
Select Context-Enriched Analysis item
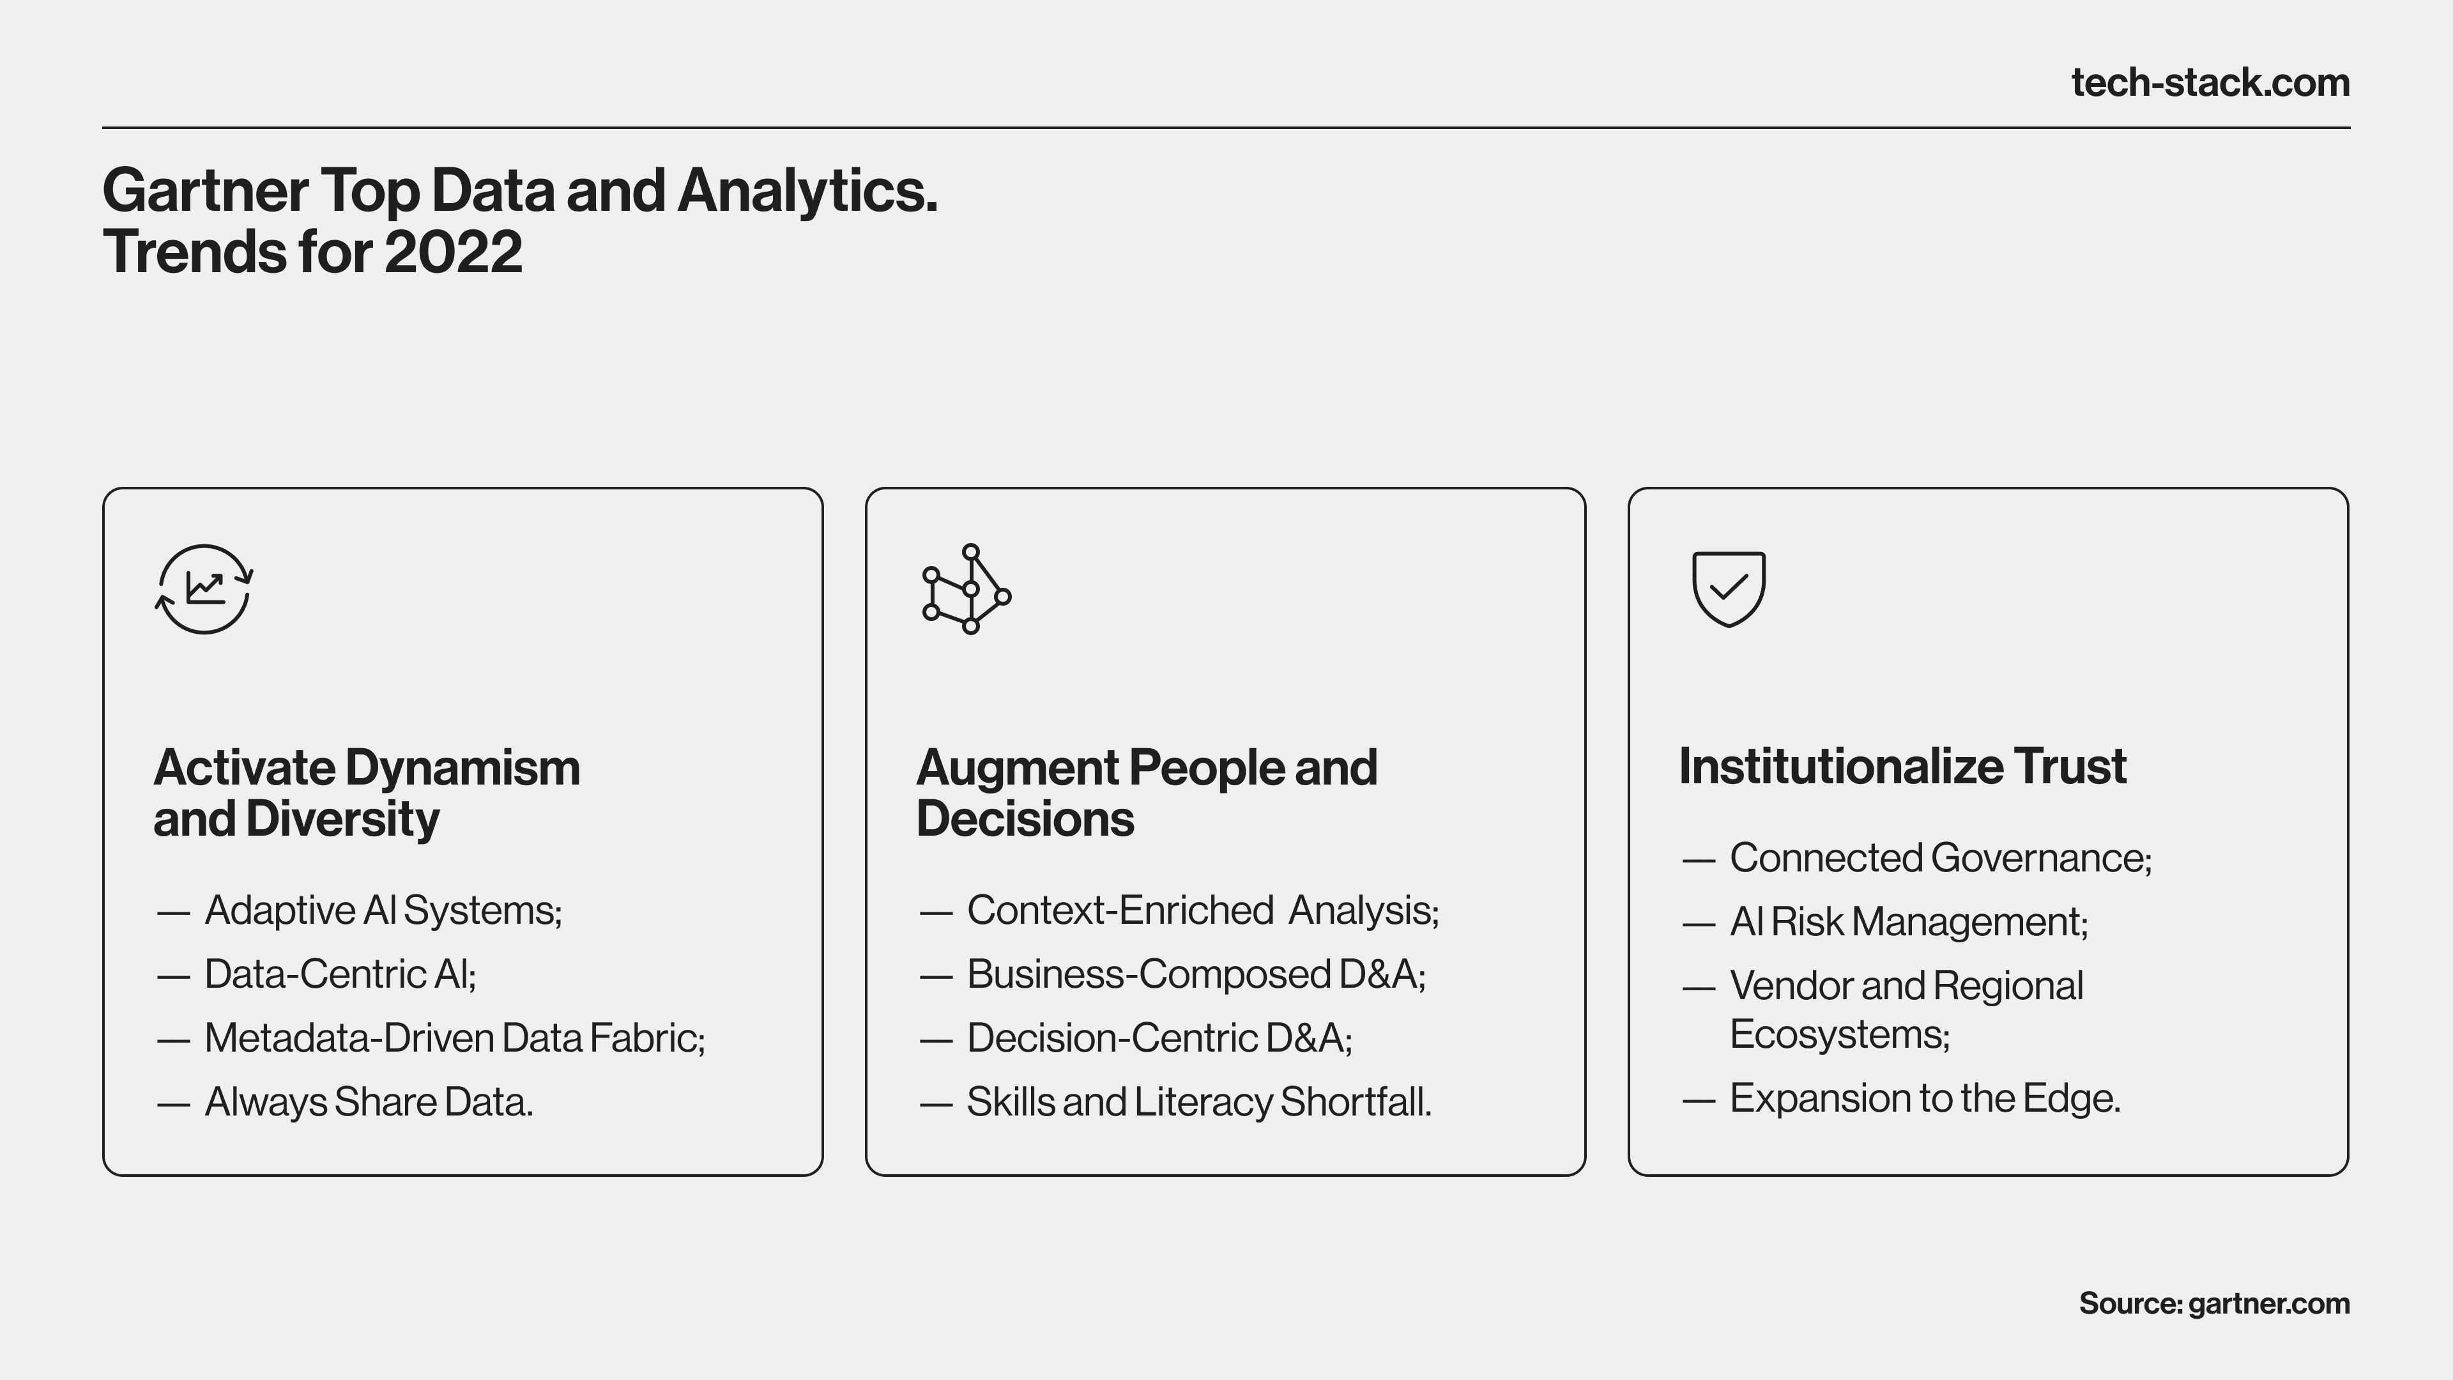click(x=1203, y=910)
